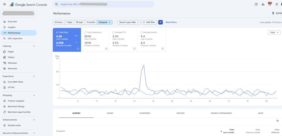The image size is (282, 136).
Task: Click help icon in Total clicks card
Action: click(78, 49)
